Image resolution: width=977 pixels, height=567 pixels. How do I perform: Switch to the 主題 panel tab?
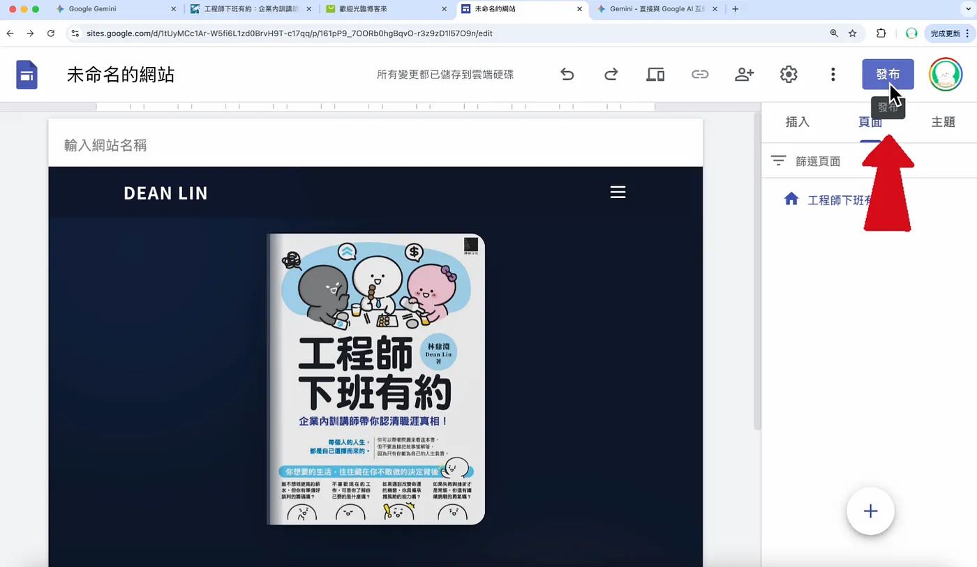coord(943,122)
